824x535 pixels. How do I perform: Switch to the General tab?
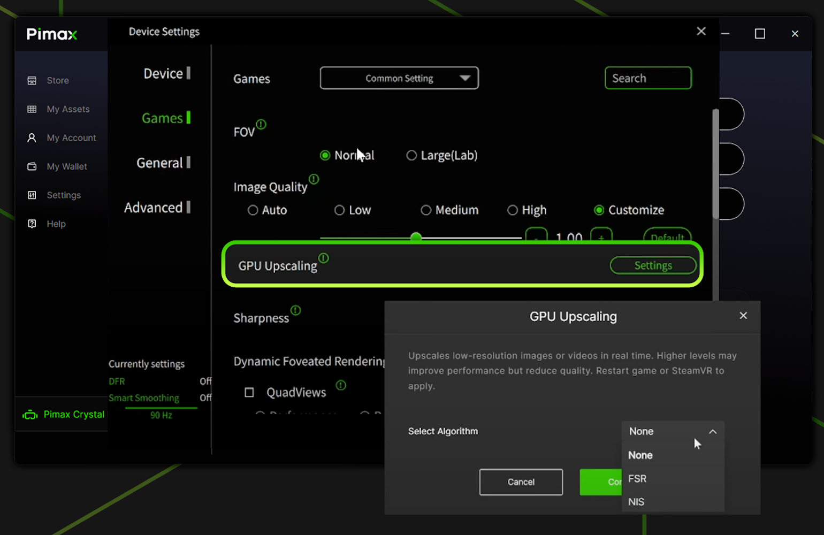pos(163,163)
